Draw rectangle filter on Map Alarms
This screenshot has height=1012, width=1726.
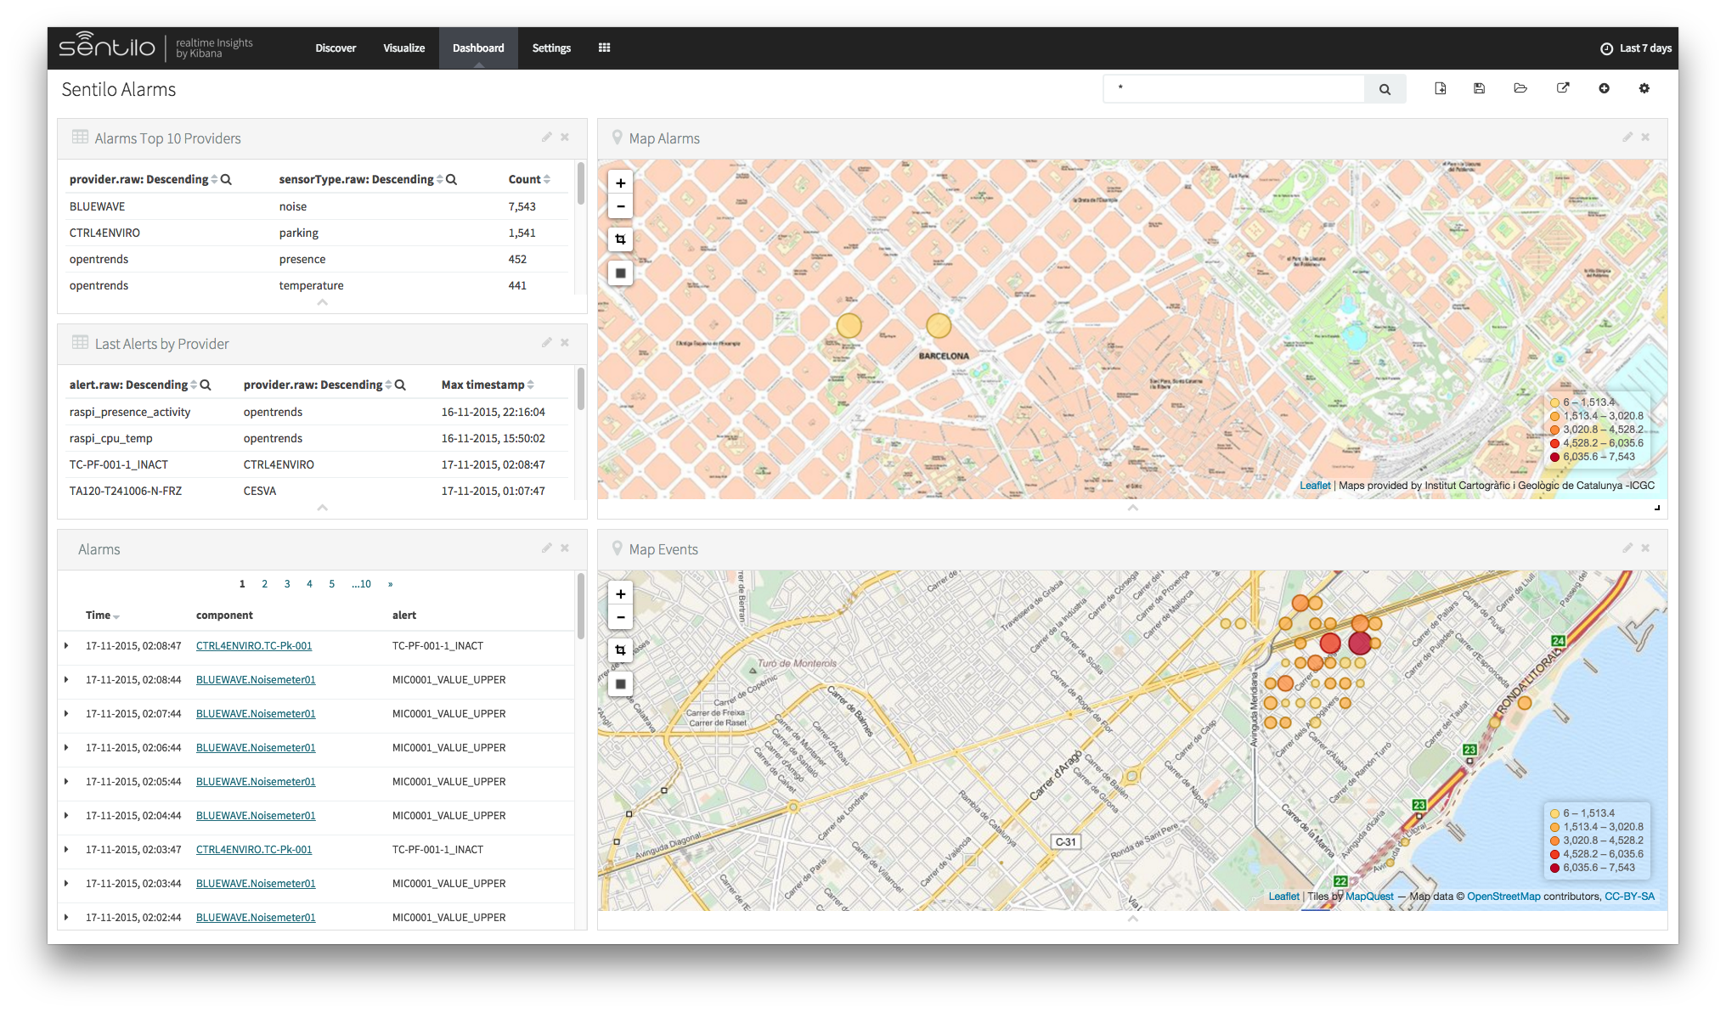tap(621, 273)
